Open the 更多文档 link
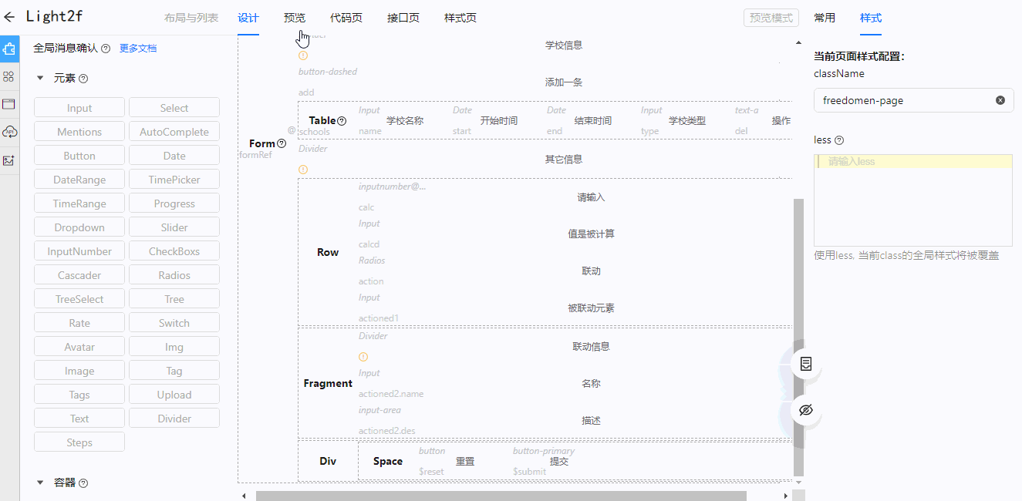The width and height of the screenshot is (1022, 501). pos(138,49)
